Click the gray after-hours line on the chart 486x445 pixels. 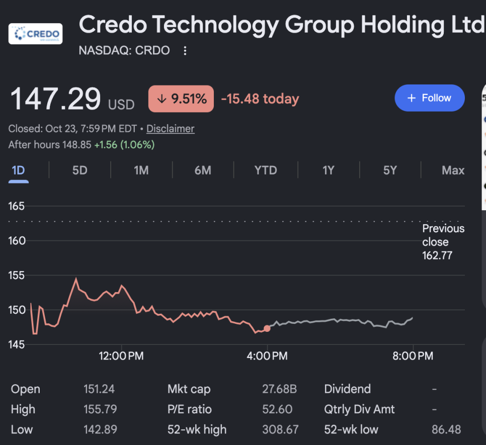coord(341,321)
